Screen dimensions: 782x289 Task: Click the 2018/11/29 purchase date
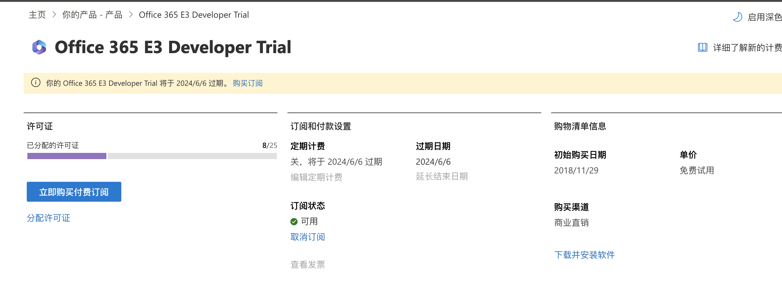click(x=576, y=170)
